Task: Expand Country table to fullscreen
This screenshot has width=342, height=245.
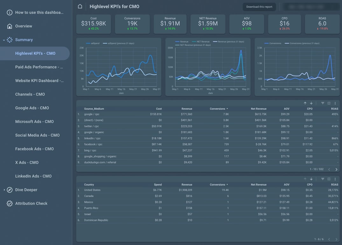Action: pos(329,179)
